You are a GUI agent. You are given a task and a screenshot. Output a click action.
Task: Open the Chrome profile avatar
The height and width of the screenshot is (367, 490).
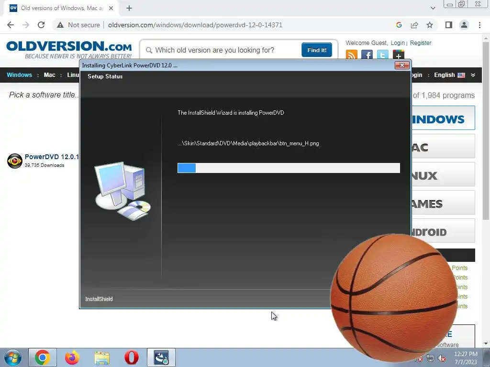click(x=464, y=25)
